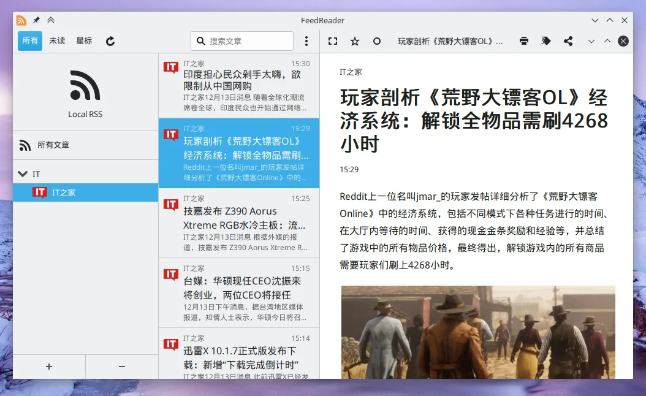Remove feed with the minus button

pos(122,367)
